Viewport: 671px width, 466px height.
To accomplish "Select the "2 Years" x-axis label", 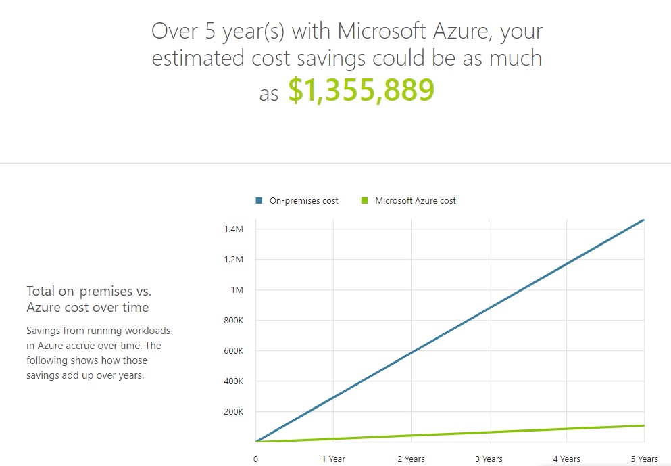I will click(411, 459).
